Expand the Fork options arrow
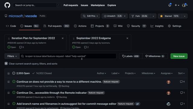193x109 pixels. [153, 16]
